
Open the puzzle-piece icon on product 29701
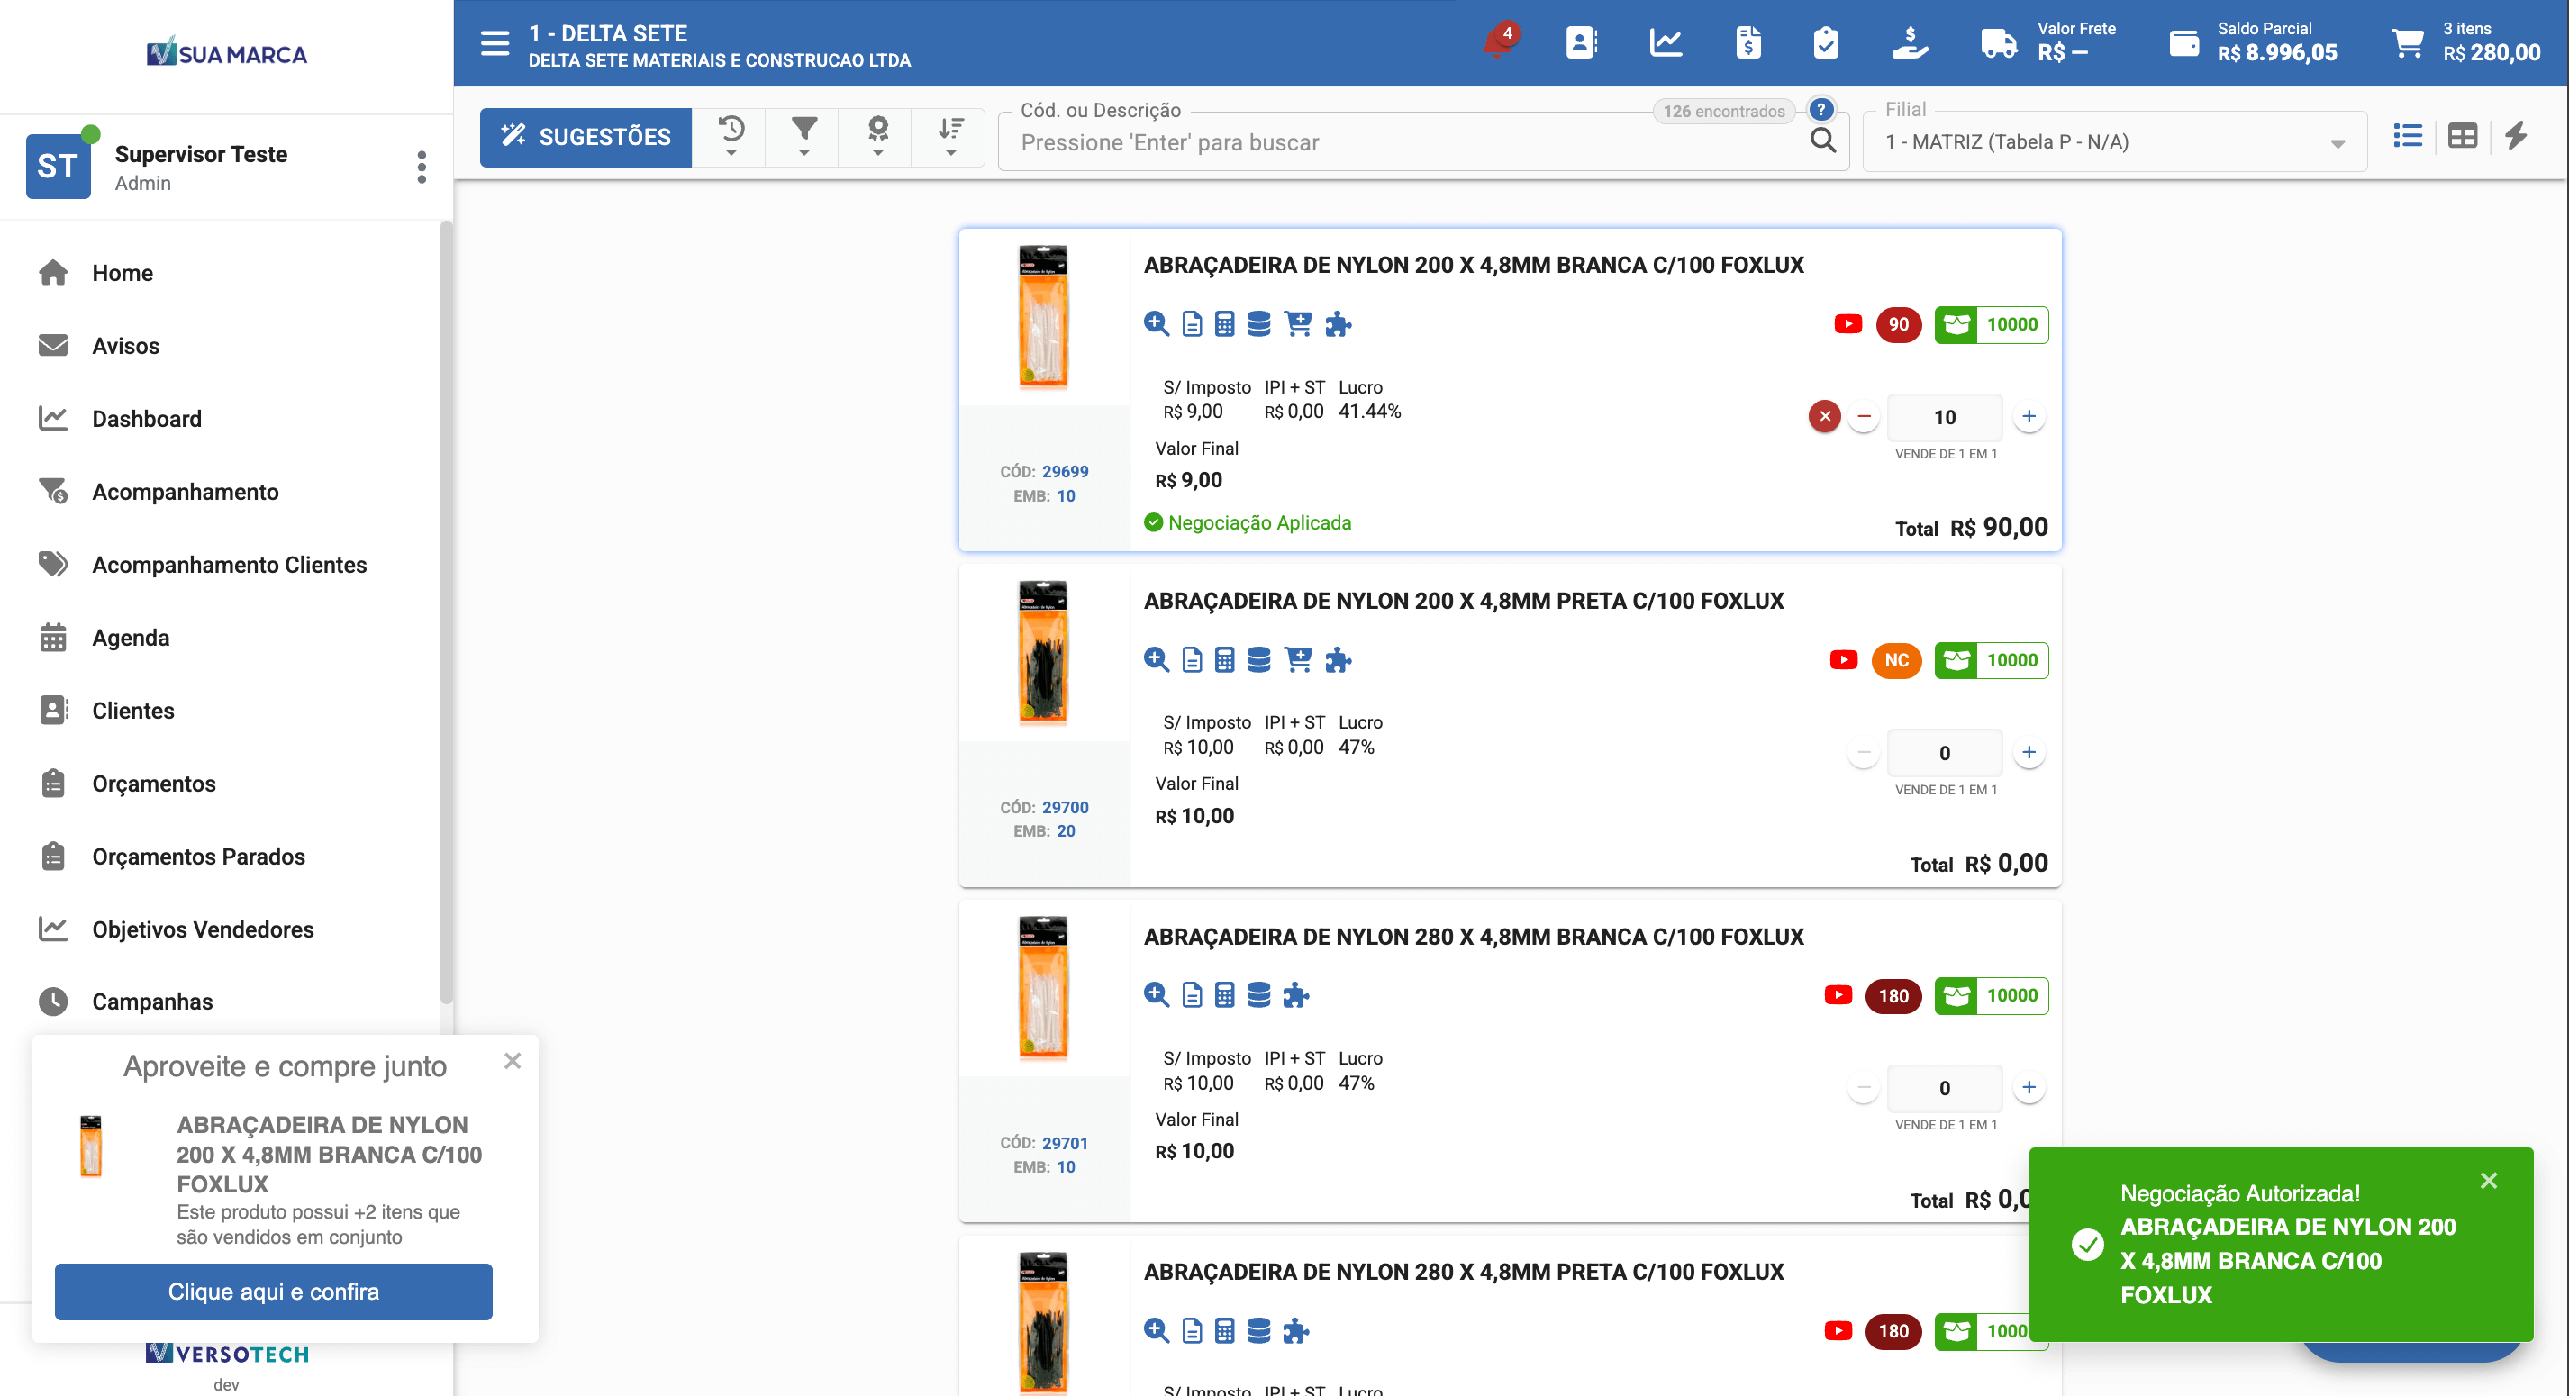click(x=1297, y=994)
